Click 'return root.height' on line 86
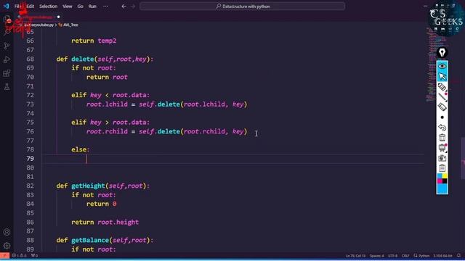 105,222
